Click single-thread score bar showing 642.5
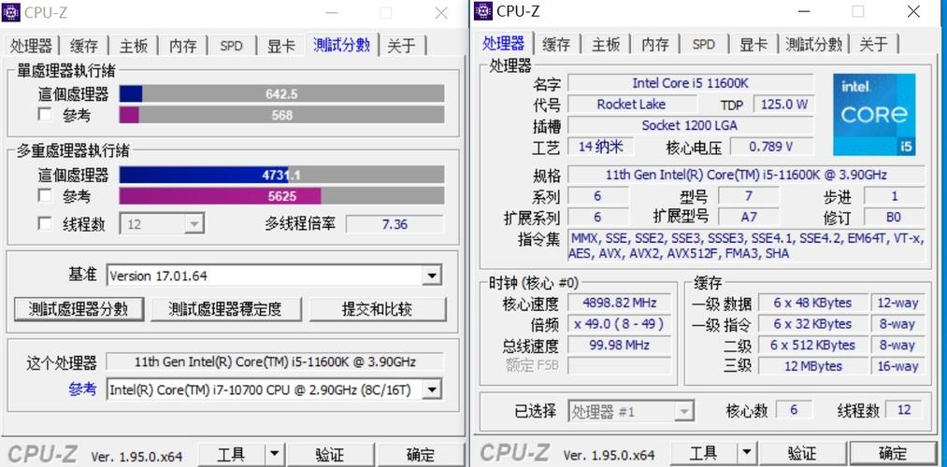The height and width of the screenshot is (467, 947). click(281, 93)
